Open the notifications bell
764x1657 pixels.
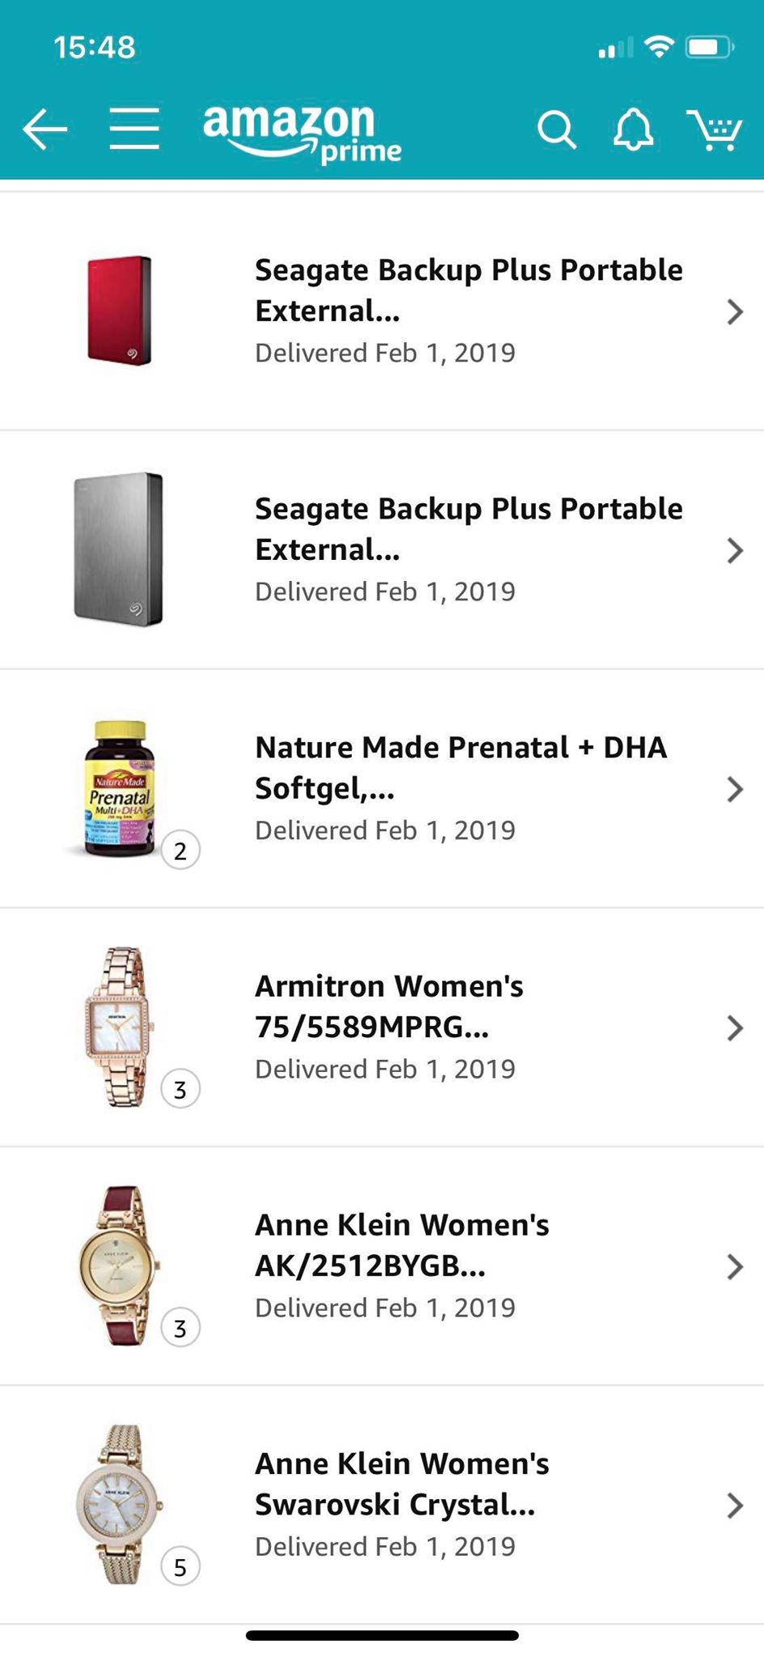633,129
